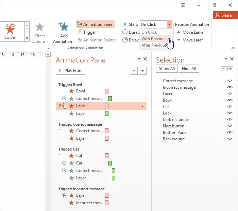The height and width of the screenshot is (211, 238).
Task: Click mouse-click icon of Layer under Trigger: Incorrect message
Action: (x=64, y=195)
